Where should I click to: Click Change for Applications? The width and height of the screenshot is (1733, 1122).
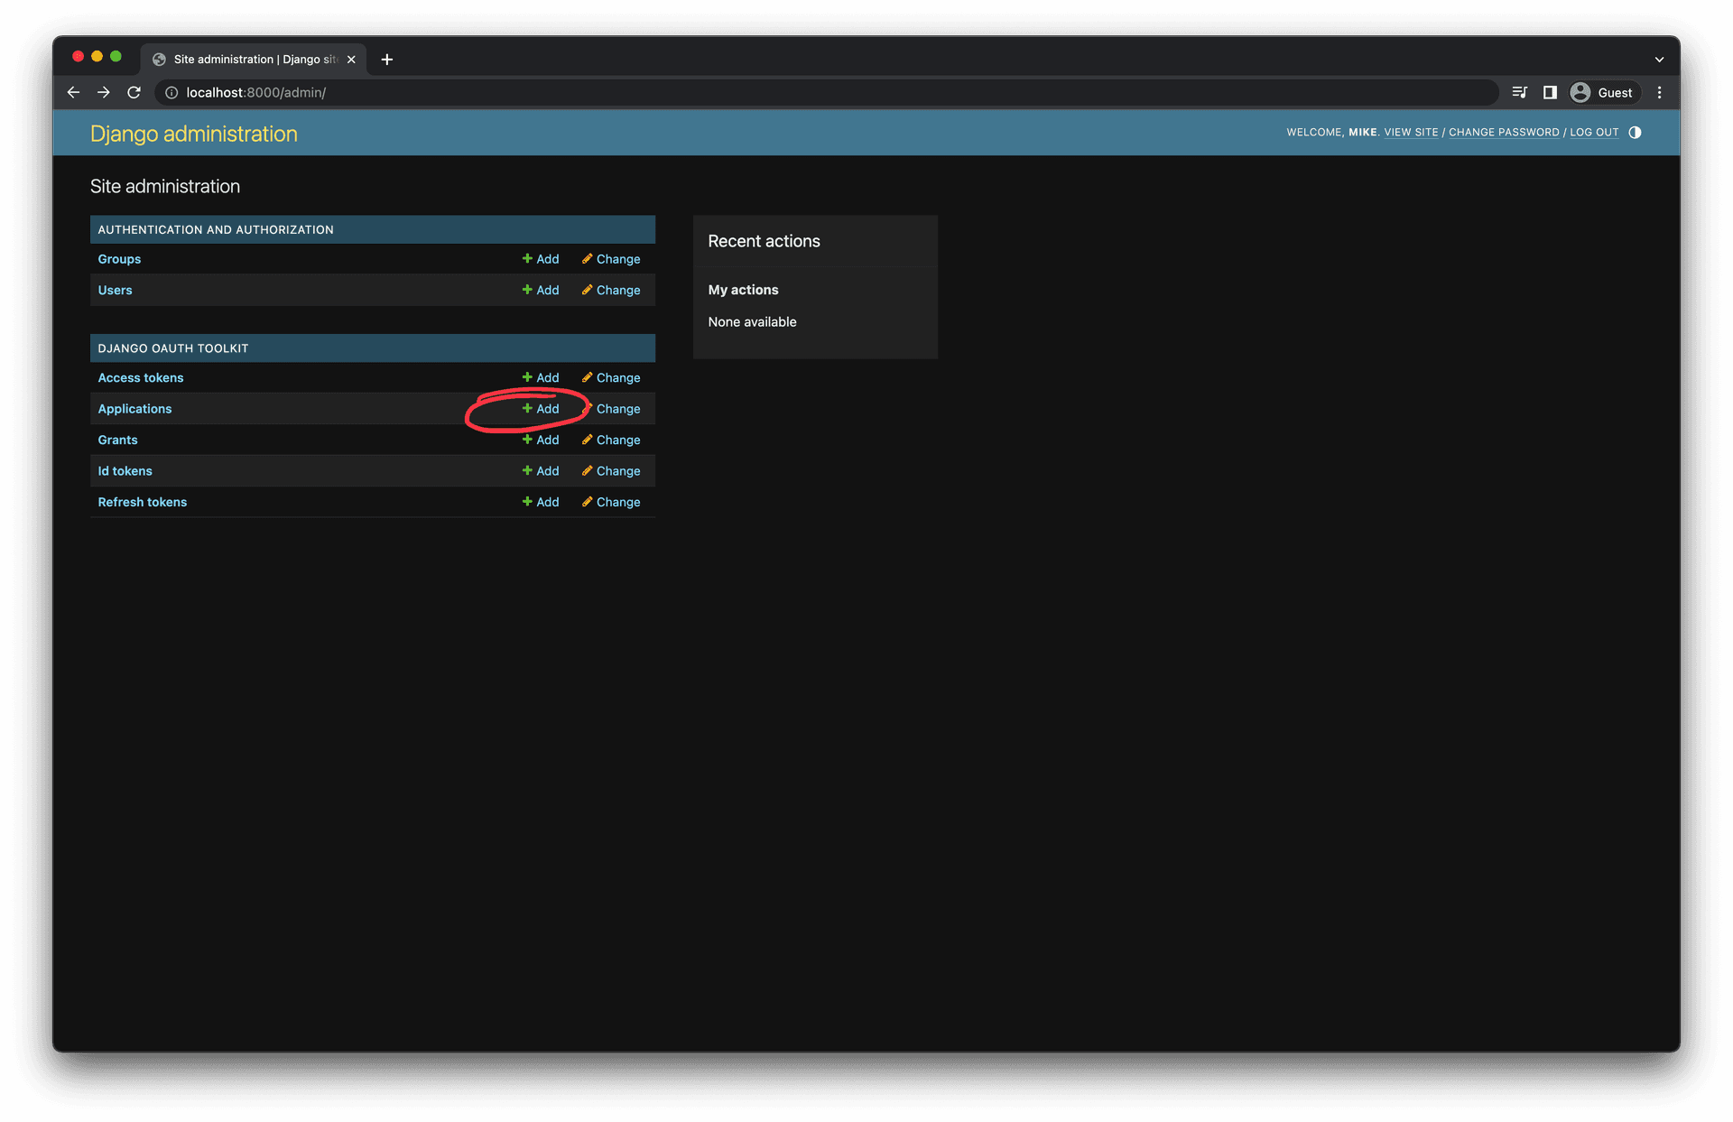click(x=611, y=409)
